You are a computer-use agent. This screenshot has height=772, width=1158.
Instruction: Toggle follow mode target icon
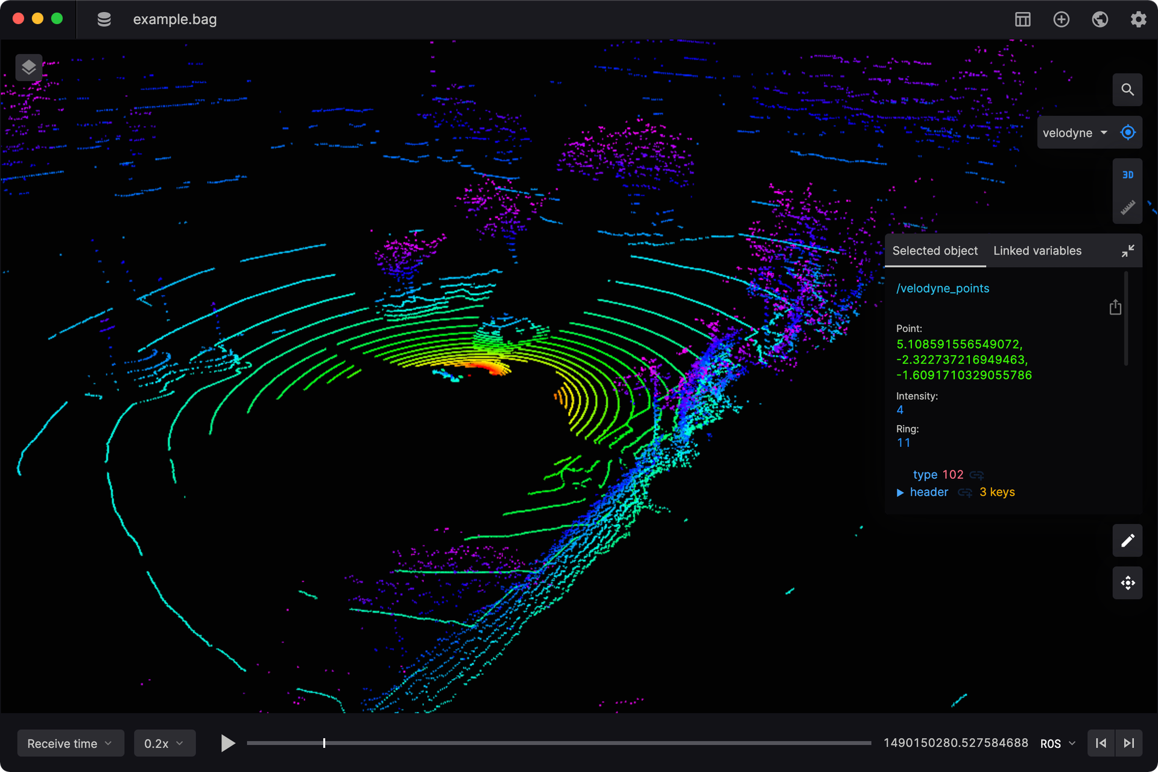[1127, 133]
